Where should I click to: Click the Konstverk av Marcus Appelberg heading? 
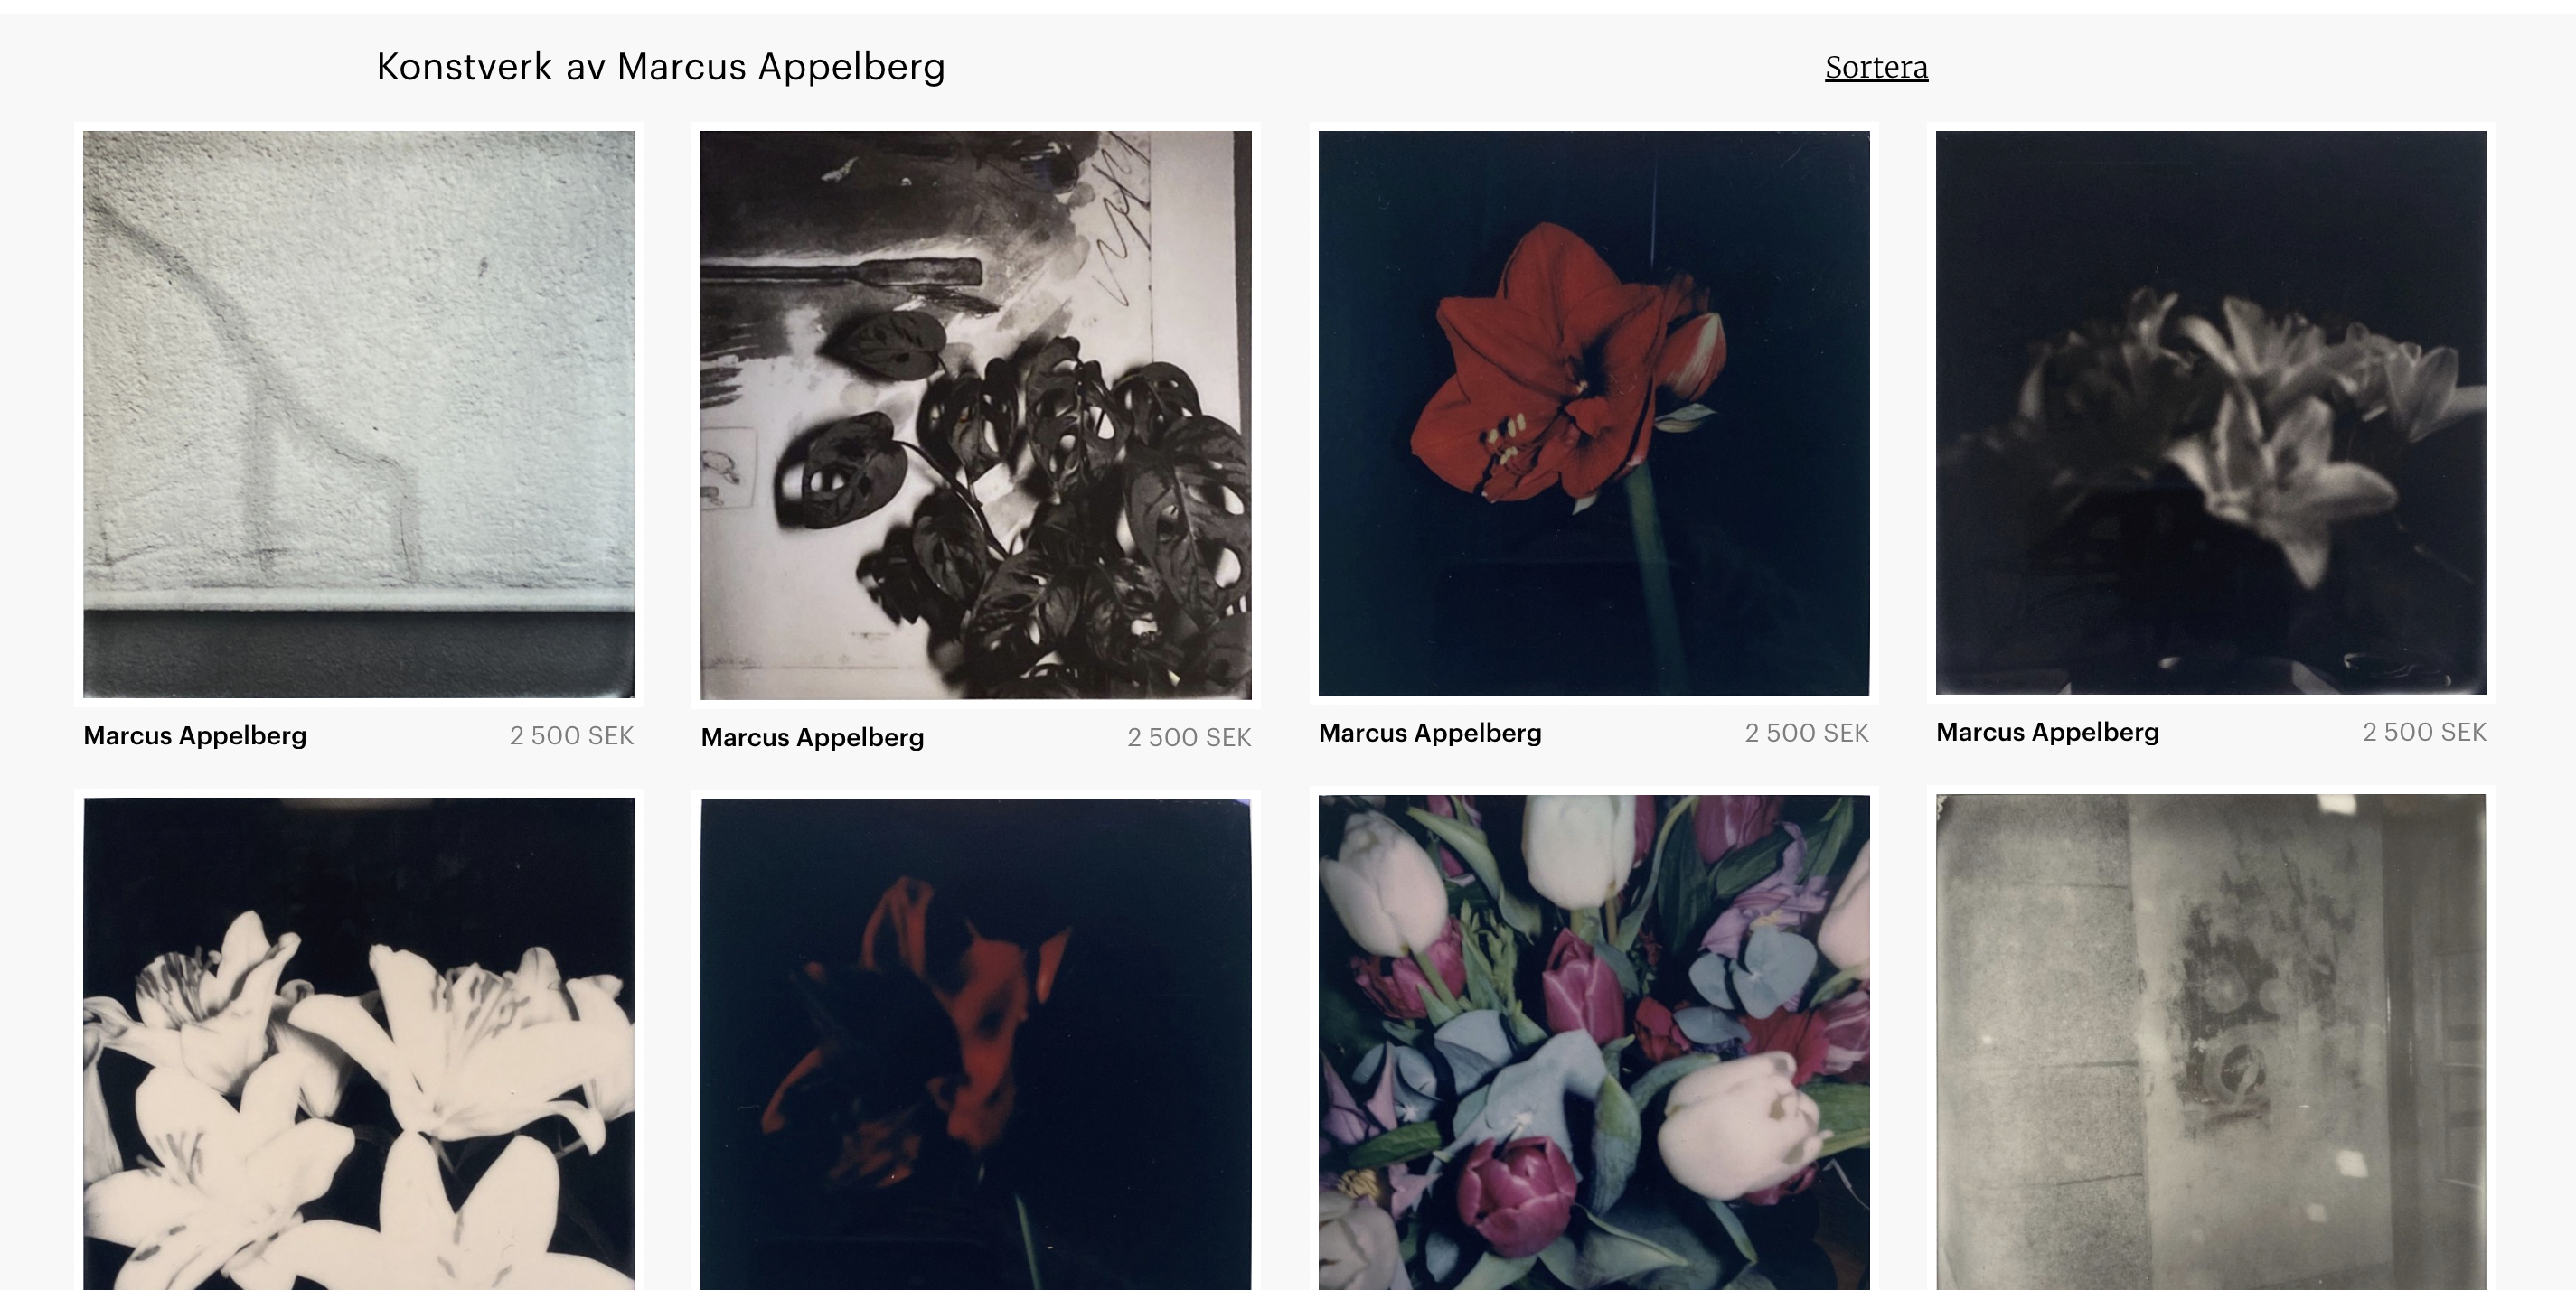point(660,67)
